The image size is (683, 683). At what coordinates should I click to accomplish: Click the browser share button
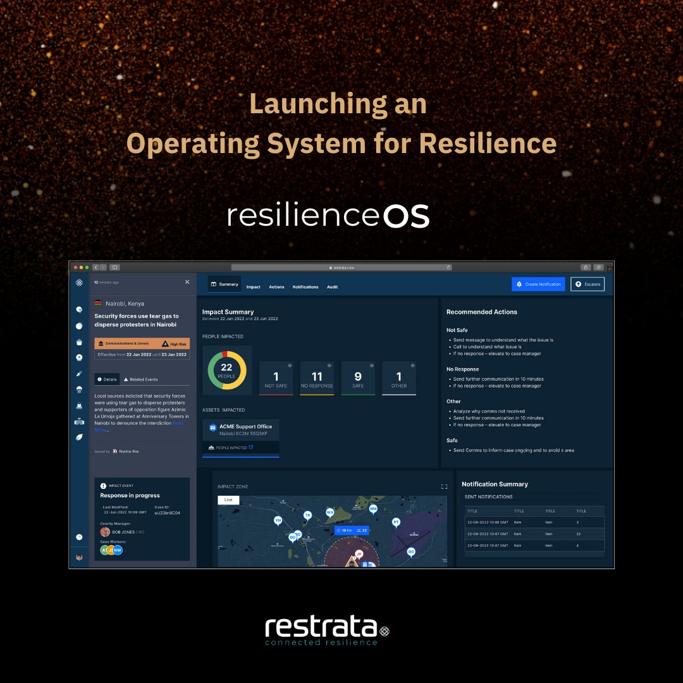(586, 268)
